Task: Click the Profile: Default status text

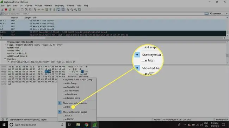Action: click(222, 120)
